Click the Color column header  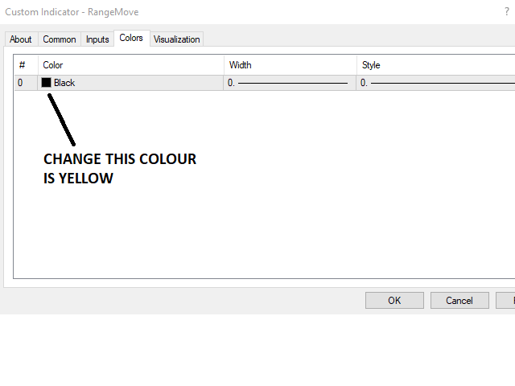[x=130, y=65]
